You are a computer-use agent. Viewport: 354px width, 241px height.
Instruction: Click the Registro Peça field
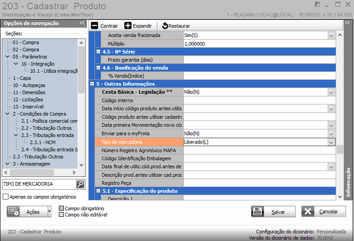(259, 183)
